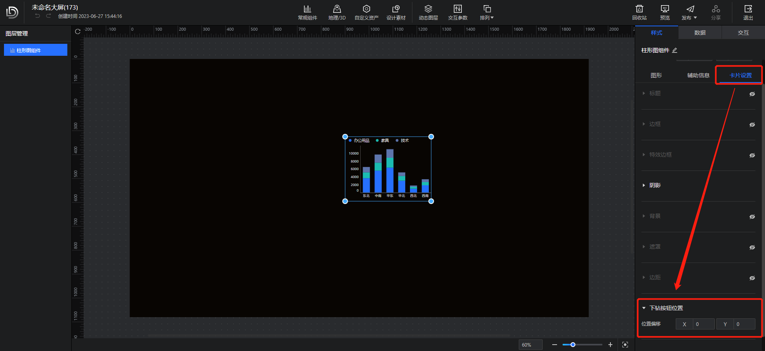765x351 pixels.
Task: Open the 地理/3D map components icon
Action: pos(337,9)
